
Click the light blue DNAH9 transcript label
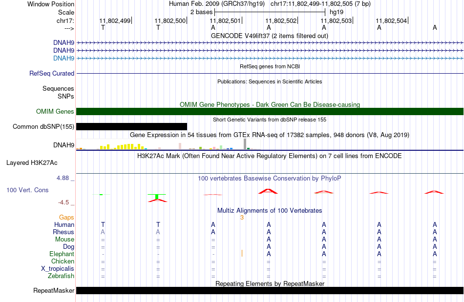tap(63, 58)
